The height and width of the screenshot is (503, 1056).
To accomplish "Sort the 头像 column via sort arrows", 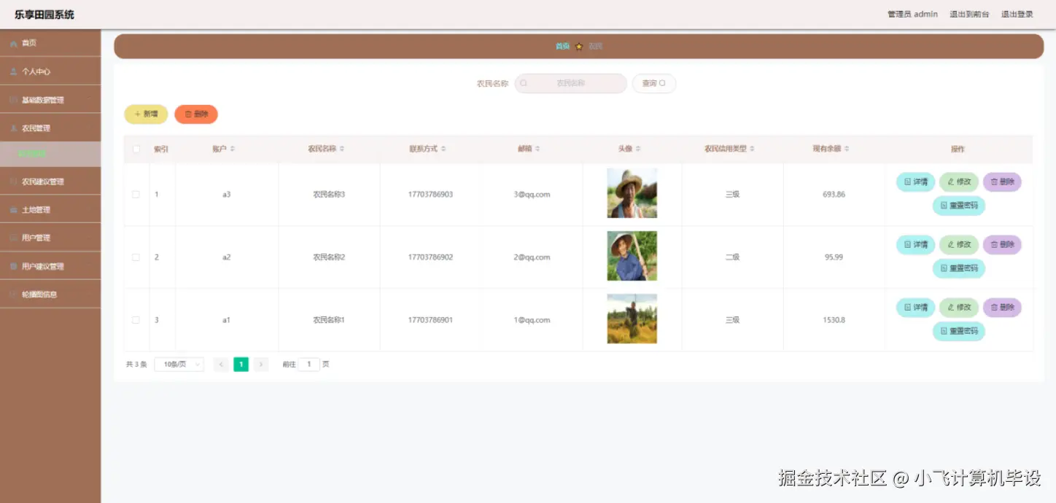I will point(638,149).
